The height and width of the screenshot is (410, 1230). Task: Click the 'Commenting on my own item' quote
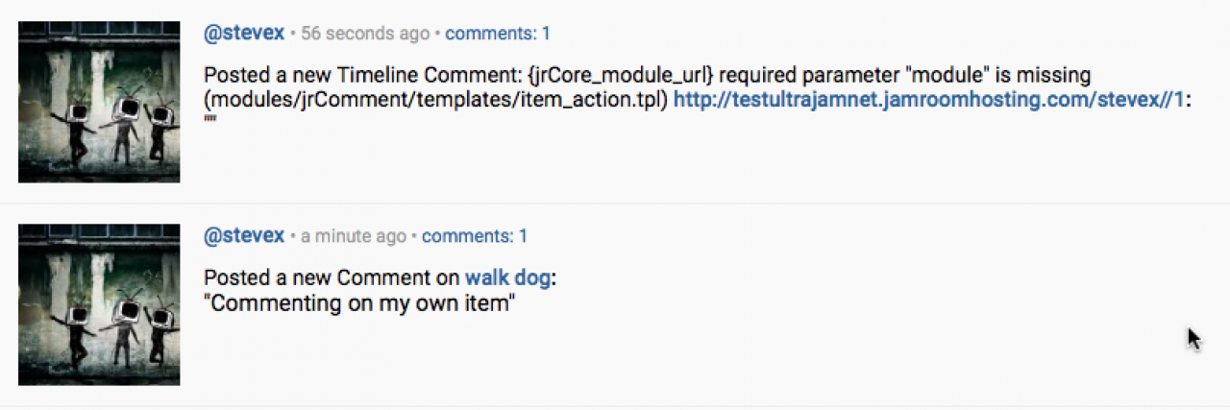click(360, 303)
